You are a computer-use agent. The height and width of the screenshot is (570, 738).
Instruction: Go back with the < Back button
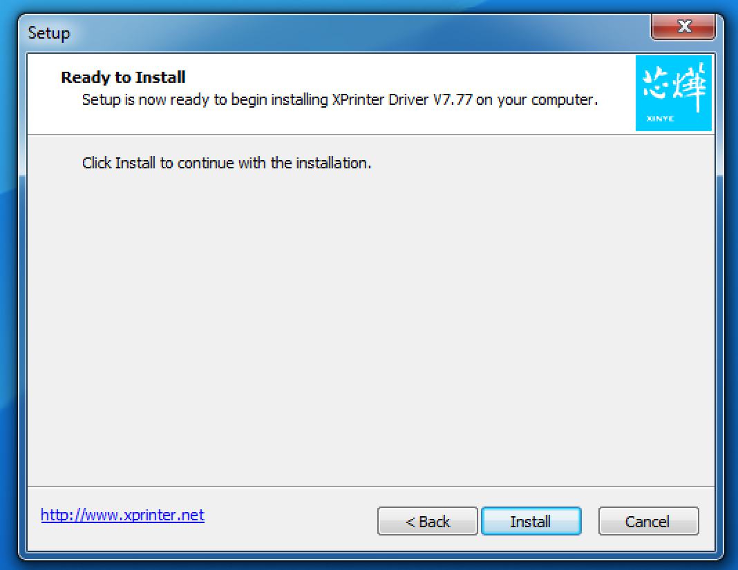427,521
